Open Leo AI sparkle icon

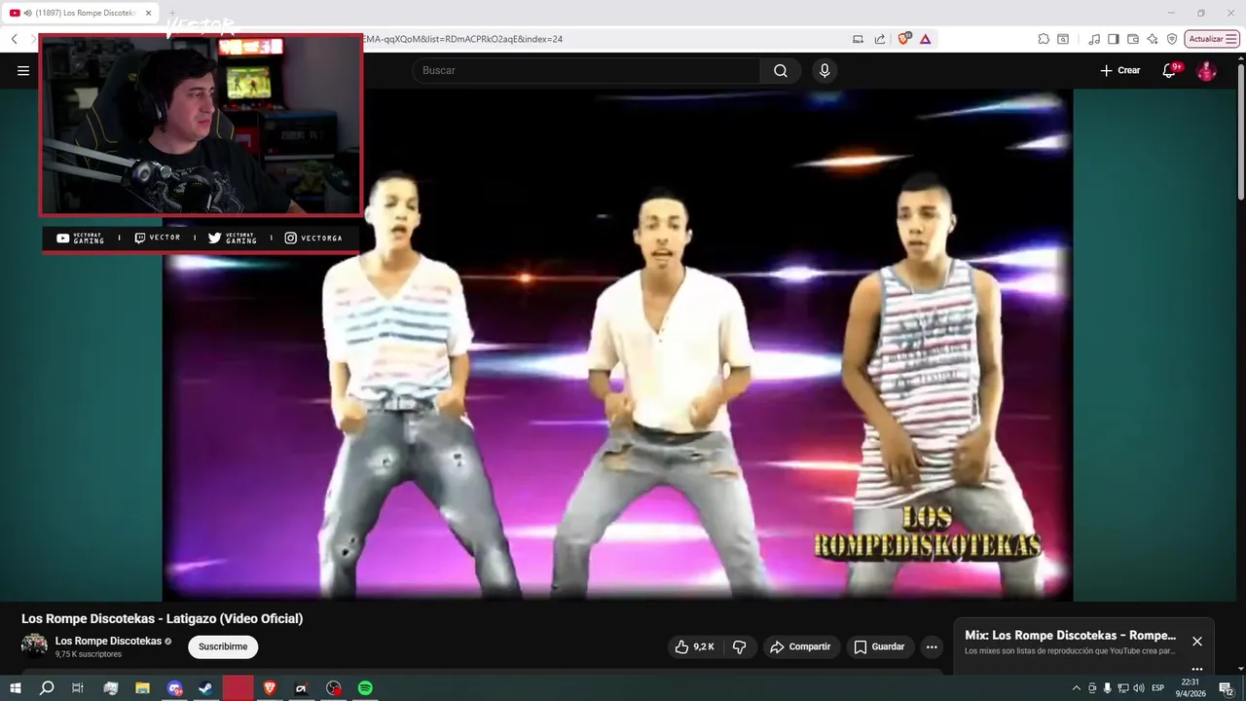1153,39
